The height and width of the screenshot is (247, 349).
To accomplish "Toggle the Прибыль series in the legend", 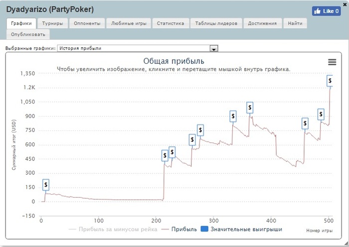I will tap(179, 229).
